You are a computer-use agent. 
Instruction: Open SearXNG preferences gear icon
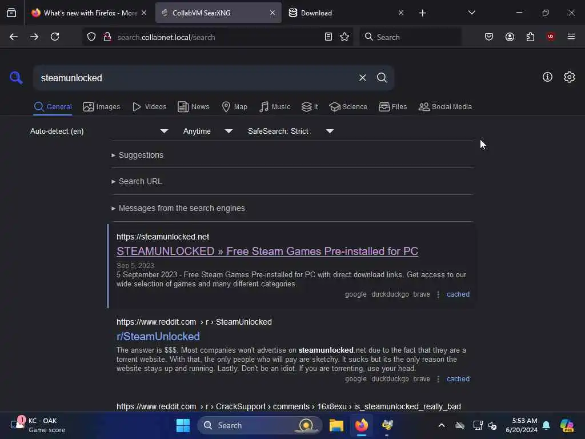569,77
